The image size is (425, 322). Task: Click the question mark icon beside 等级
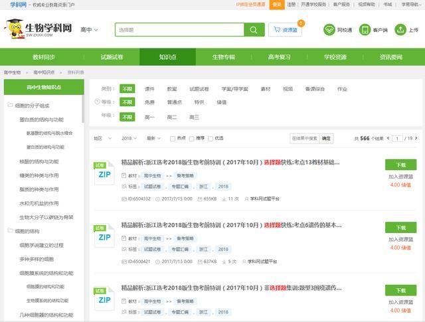pyautogui.click(x=97, y=102)
